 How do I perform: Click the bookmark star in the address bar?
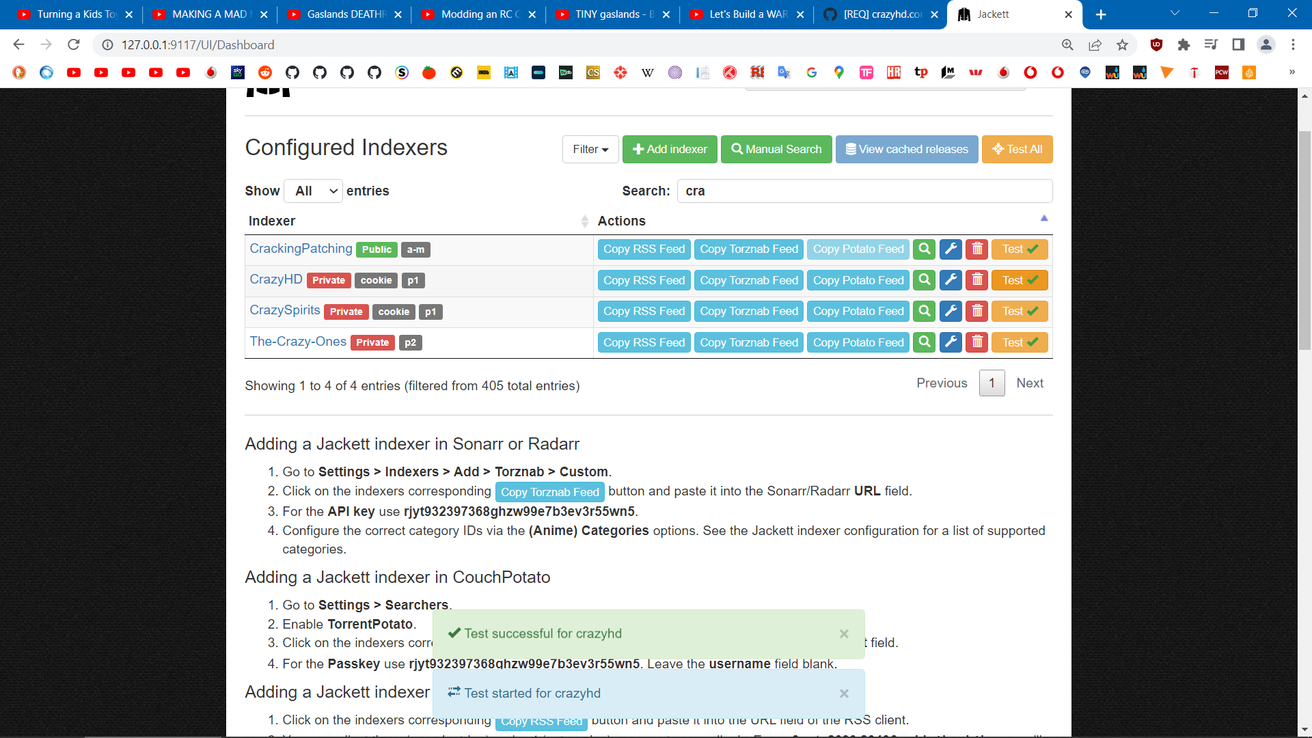pos(1121,45)
